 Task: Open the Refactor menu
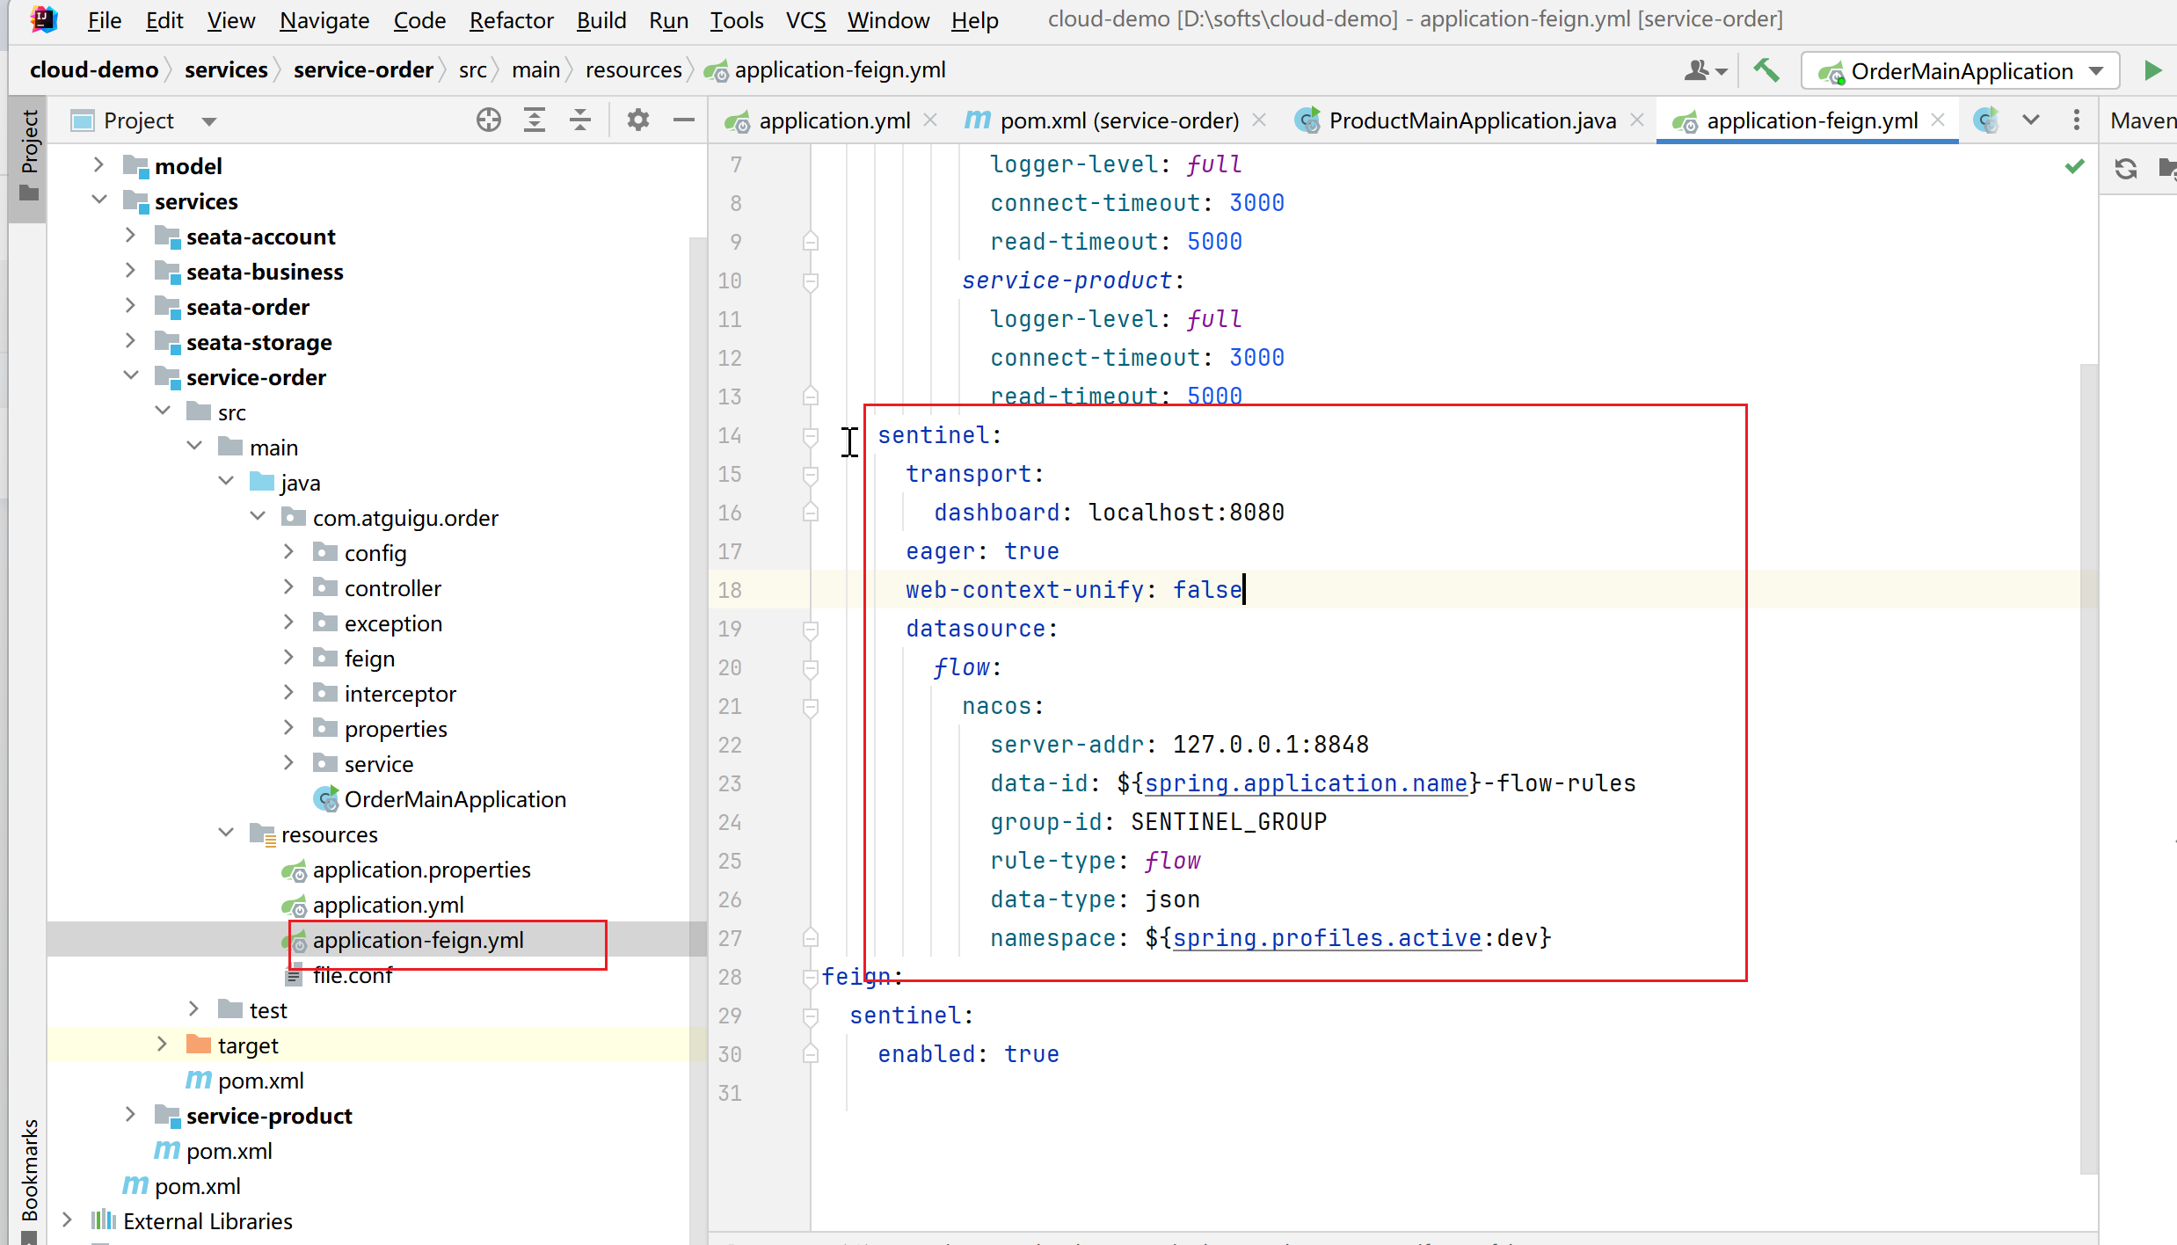(511, 19)
